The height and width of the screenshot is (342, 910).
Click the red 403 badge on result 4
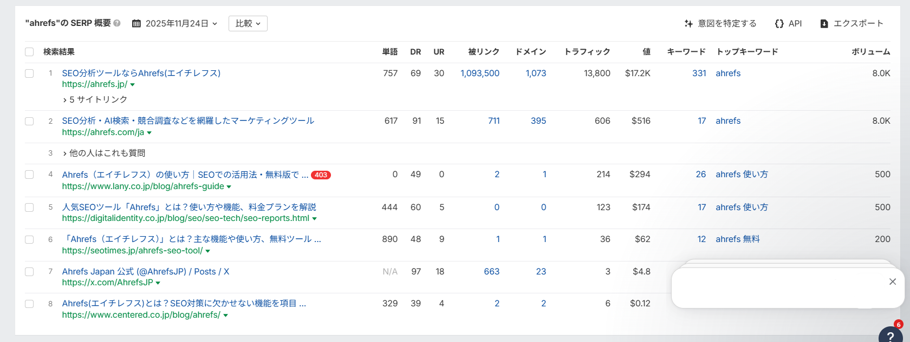click(x=321, y=175)
